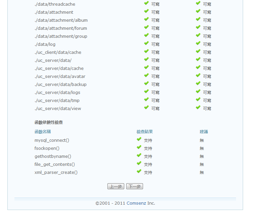
Task: Click the xml_parser_create() function name
Action: pyautogui.click(x=56, y=173)
